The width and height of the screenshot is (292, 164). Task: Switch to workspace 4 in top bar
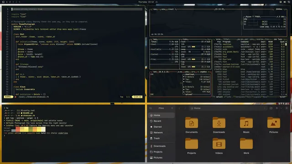(x=16, y=2)
